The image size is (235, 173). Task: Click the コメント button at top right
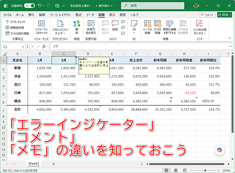208,15
